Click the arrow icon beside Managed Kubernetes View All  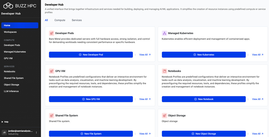(x=262, y=55)
